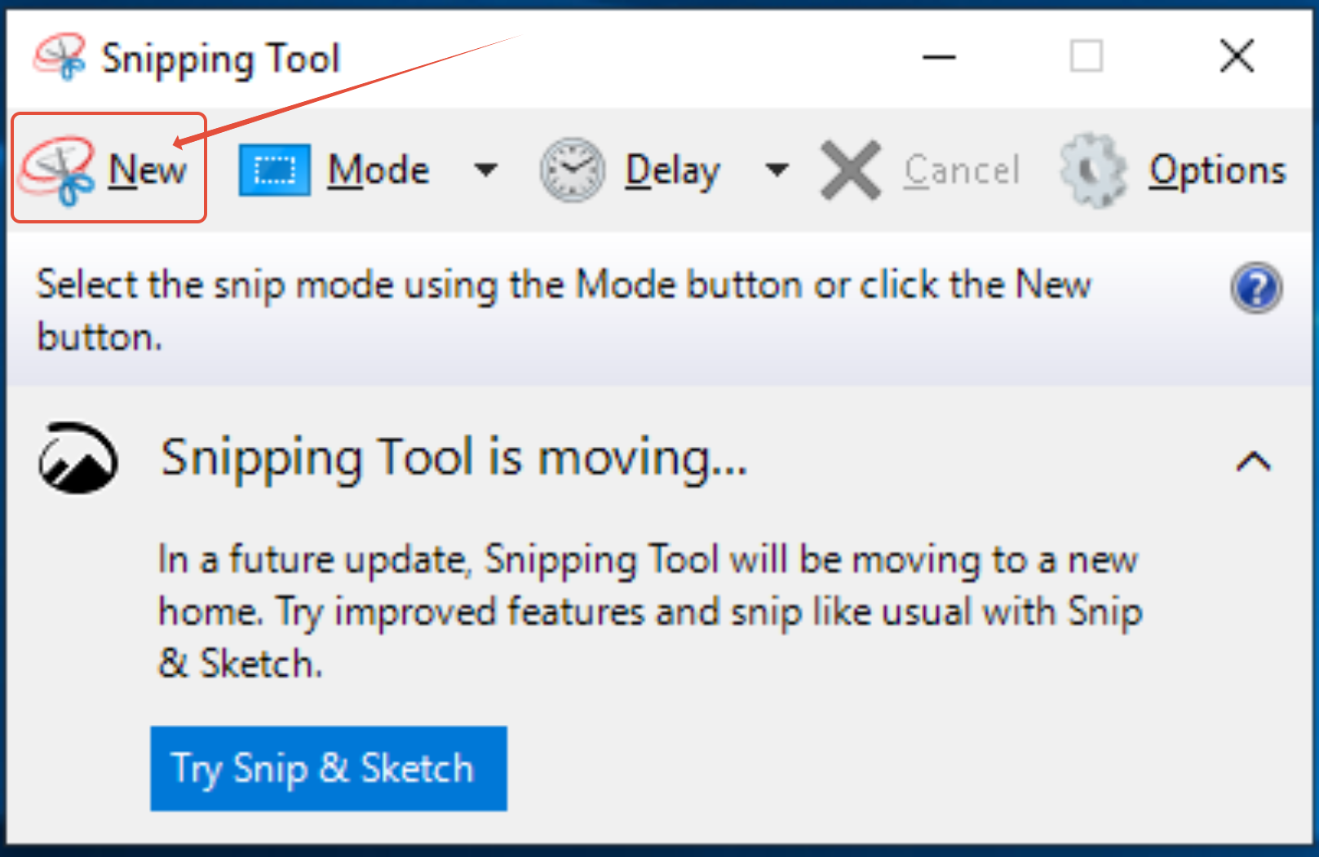1319x857 pixels.
Task: Open help with the blue question mark
Action: click(1256, 287)
